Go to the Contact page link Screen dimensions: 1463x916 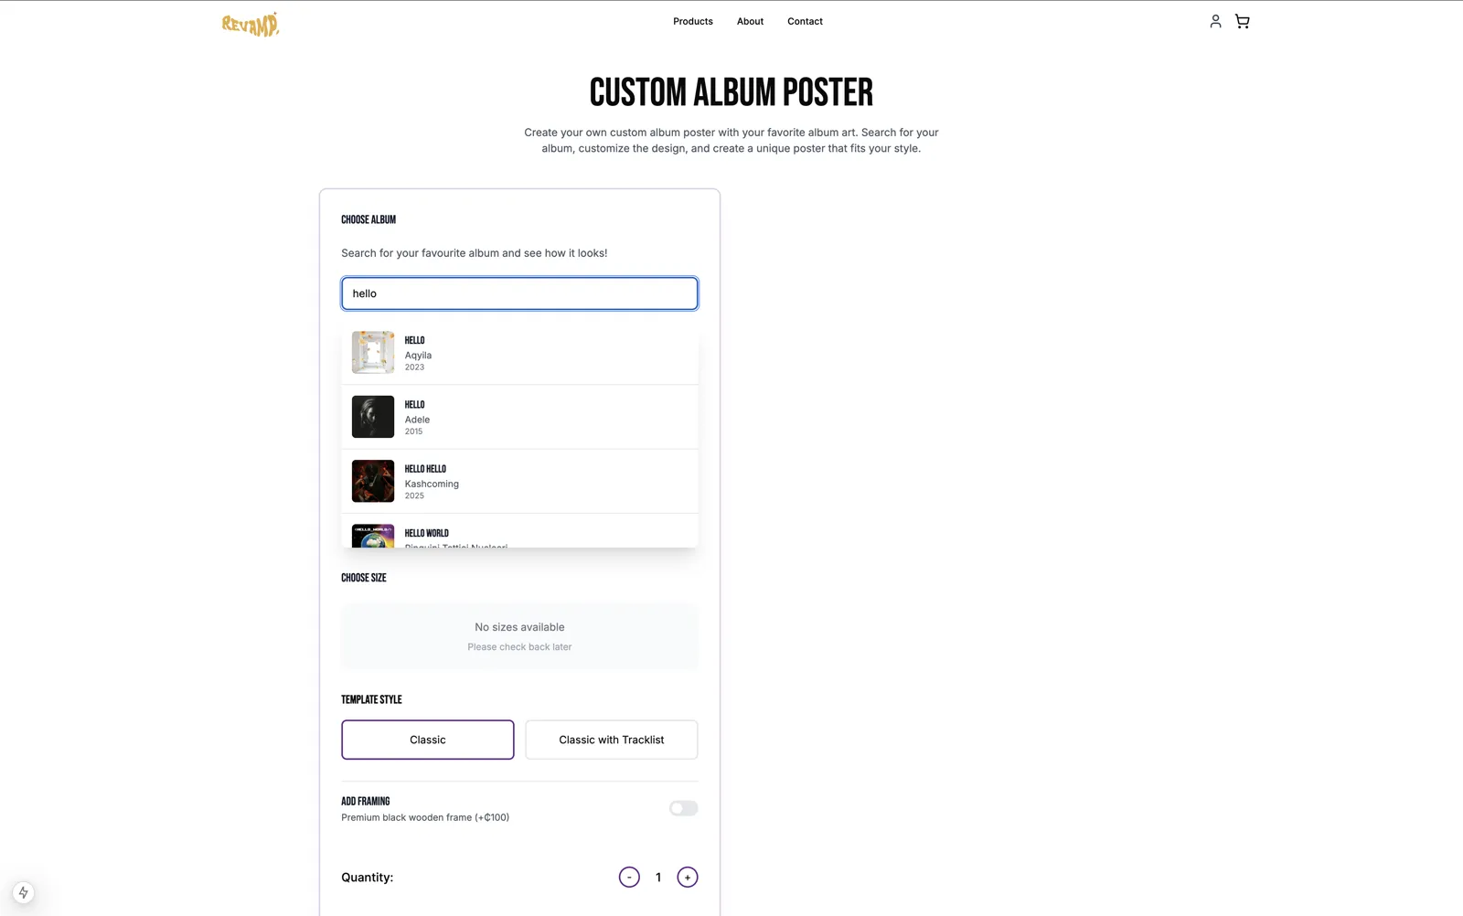pyautogui.click(x=805, y=21)
